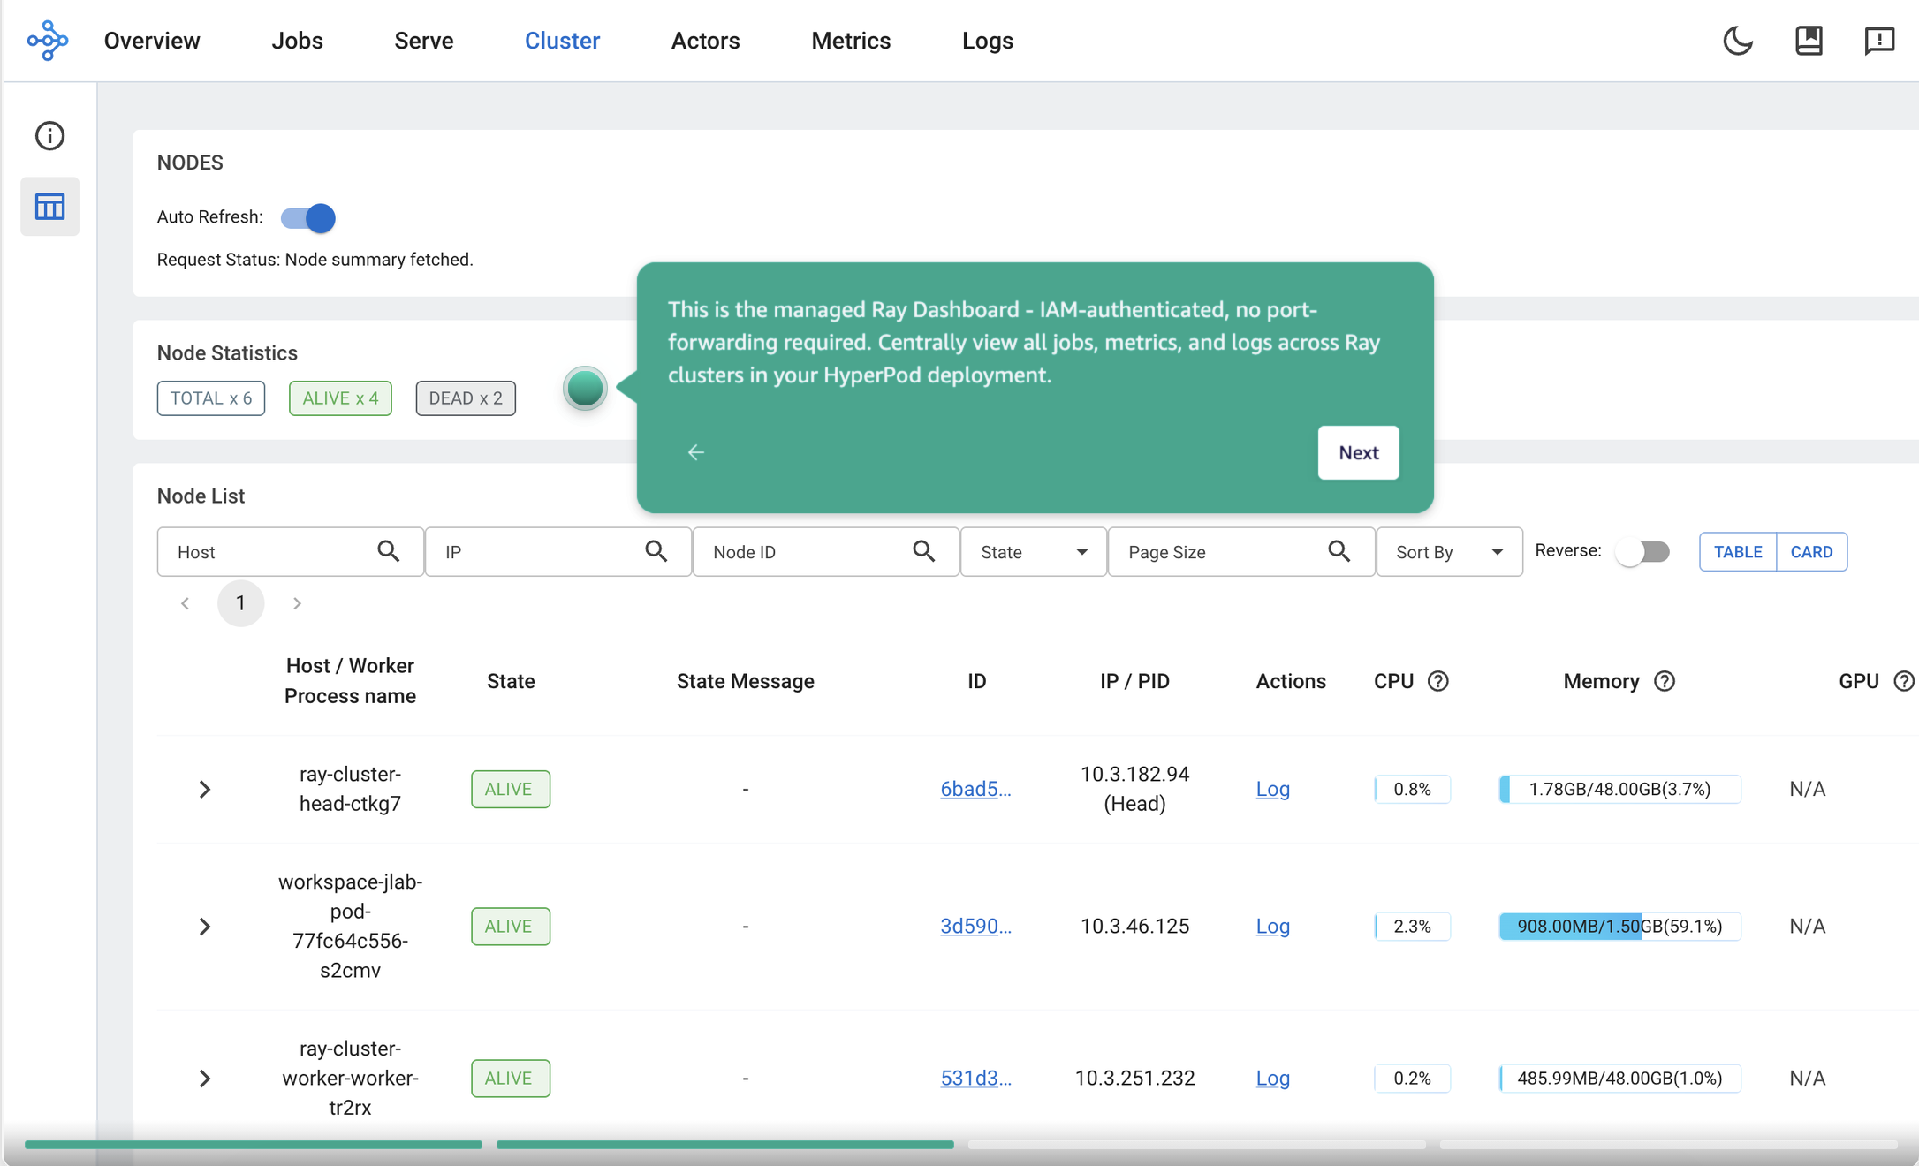Open Log link for 10.3.46.125

1272,926
